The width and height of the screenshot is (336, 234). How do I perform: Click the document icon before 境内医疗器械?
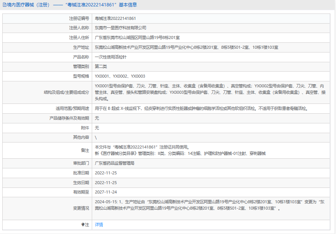click(4, 5)
